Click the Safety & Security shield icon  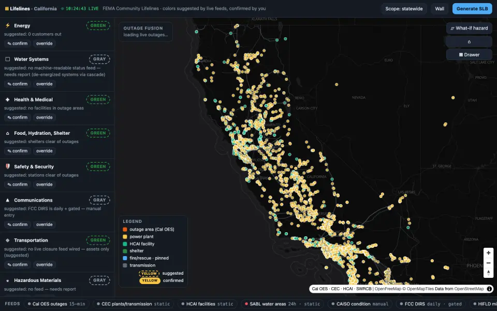(x=8, y=166)
